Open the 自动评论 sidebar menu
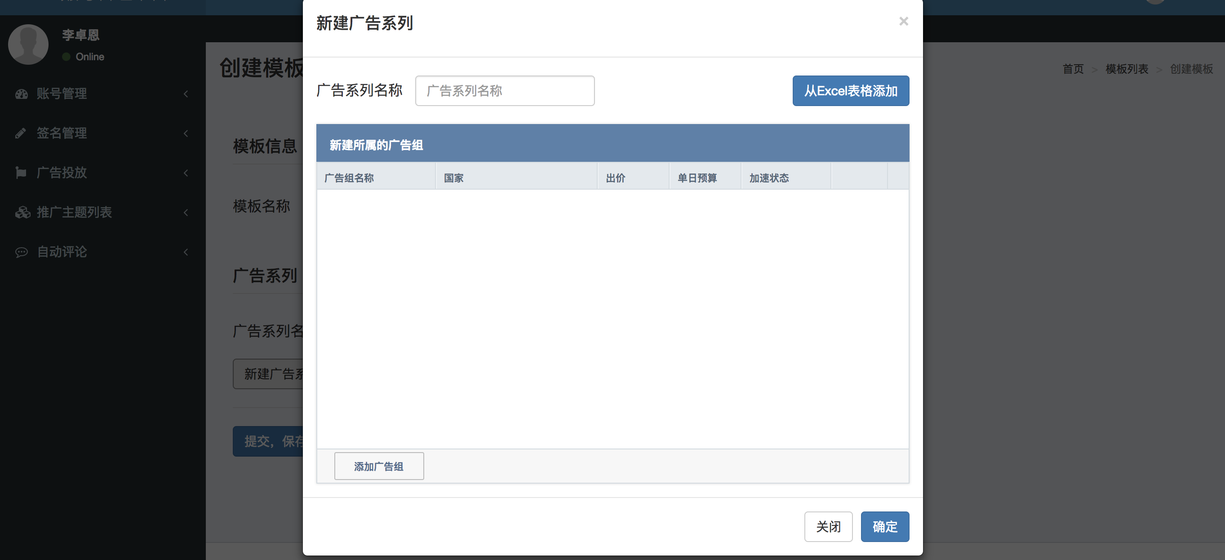Screen dimensions: 1225x560 [102, 252]
